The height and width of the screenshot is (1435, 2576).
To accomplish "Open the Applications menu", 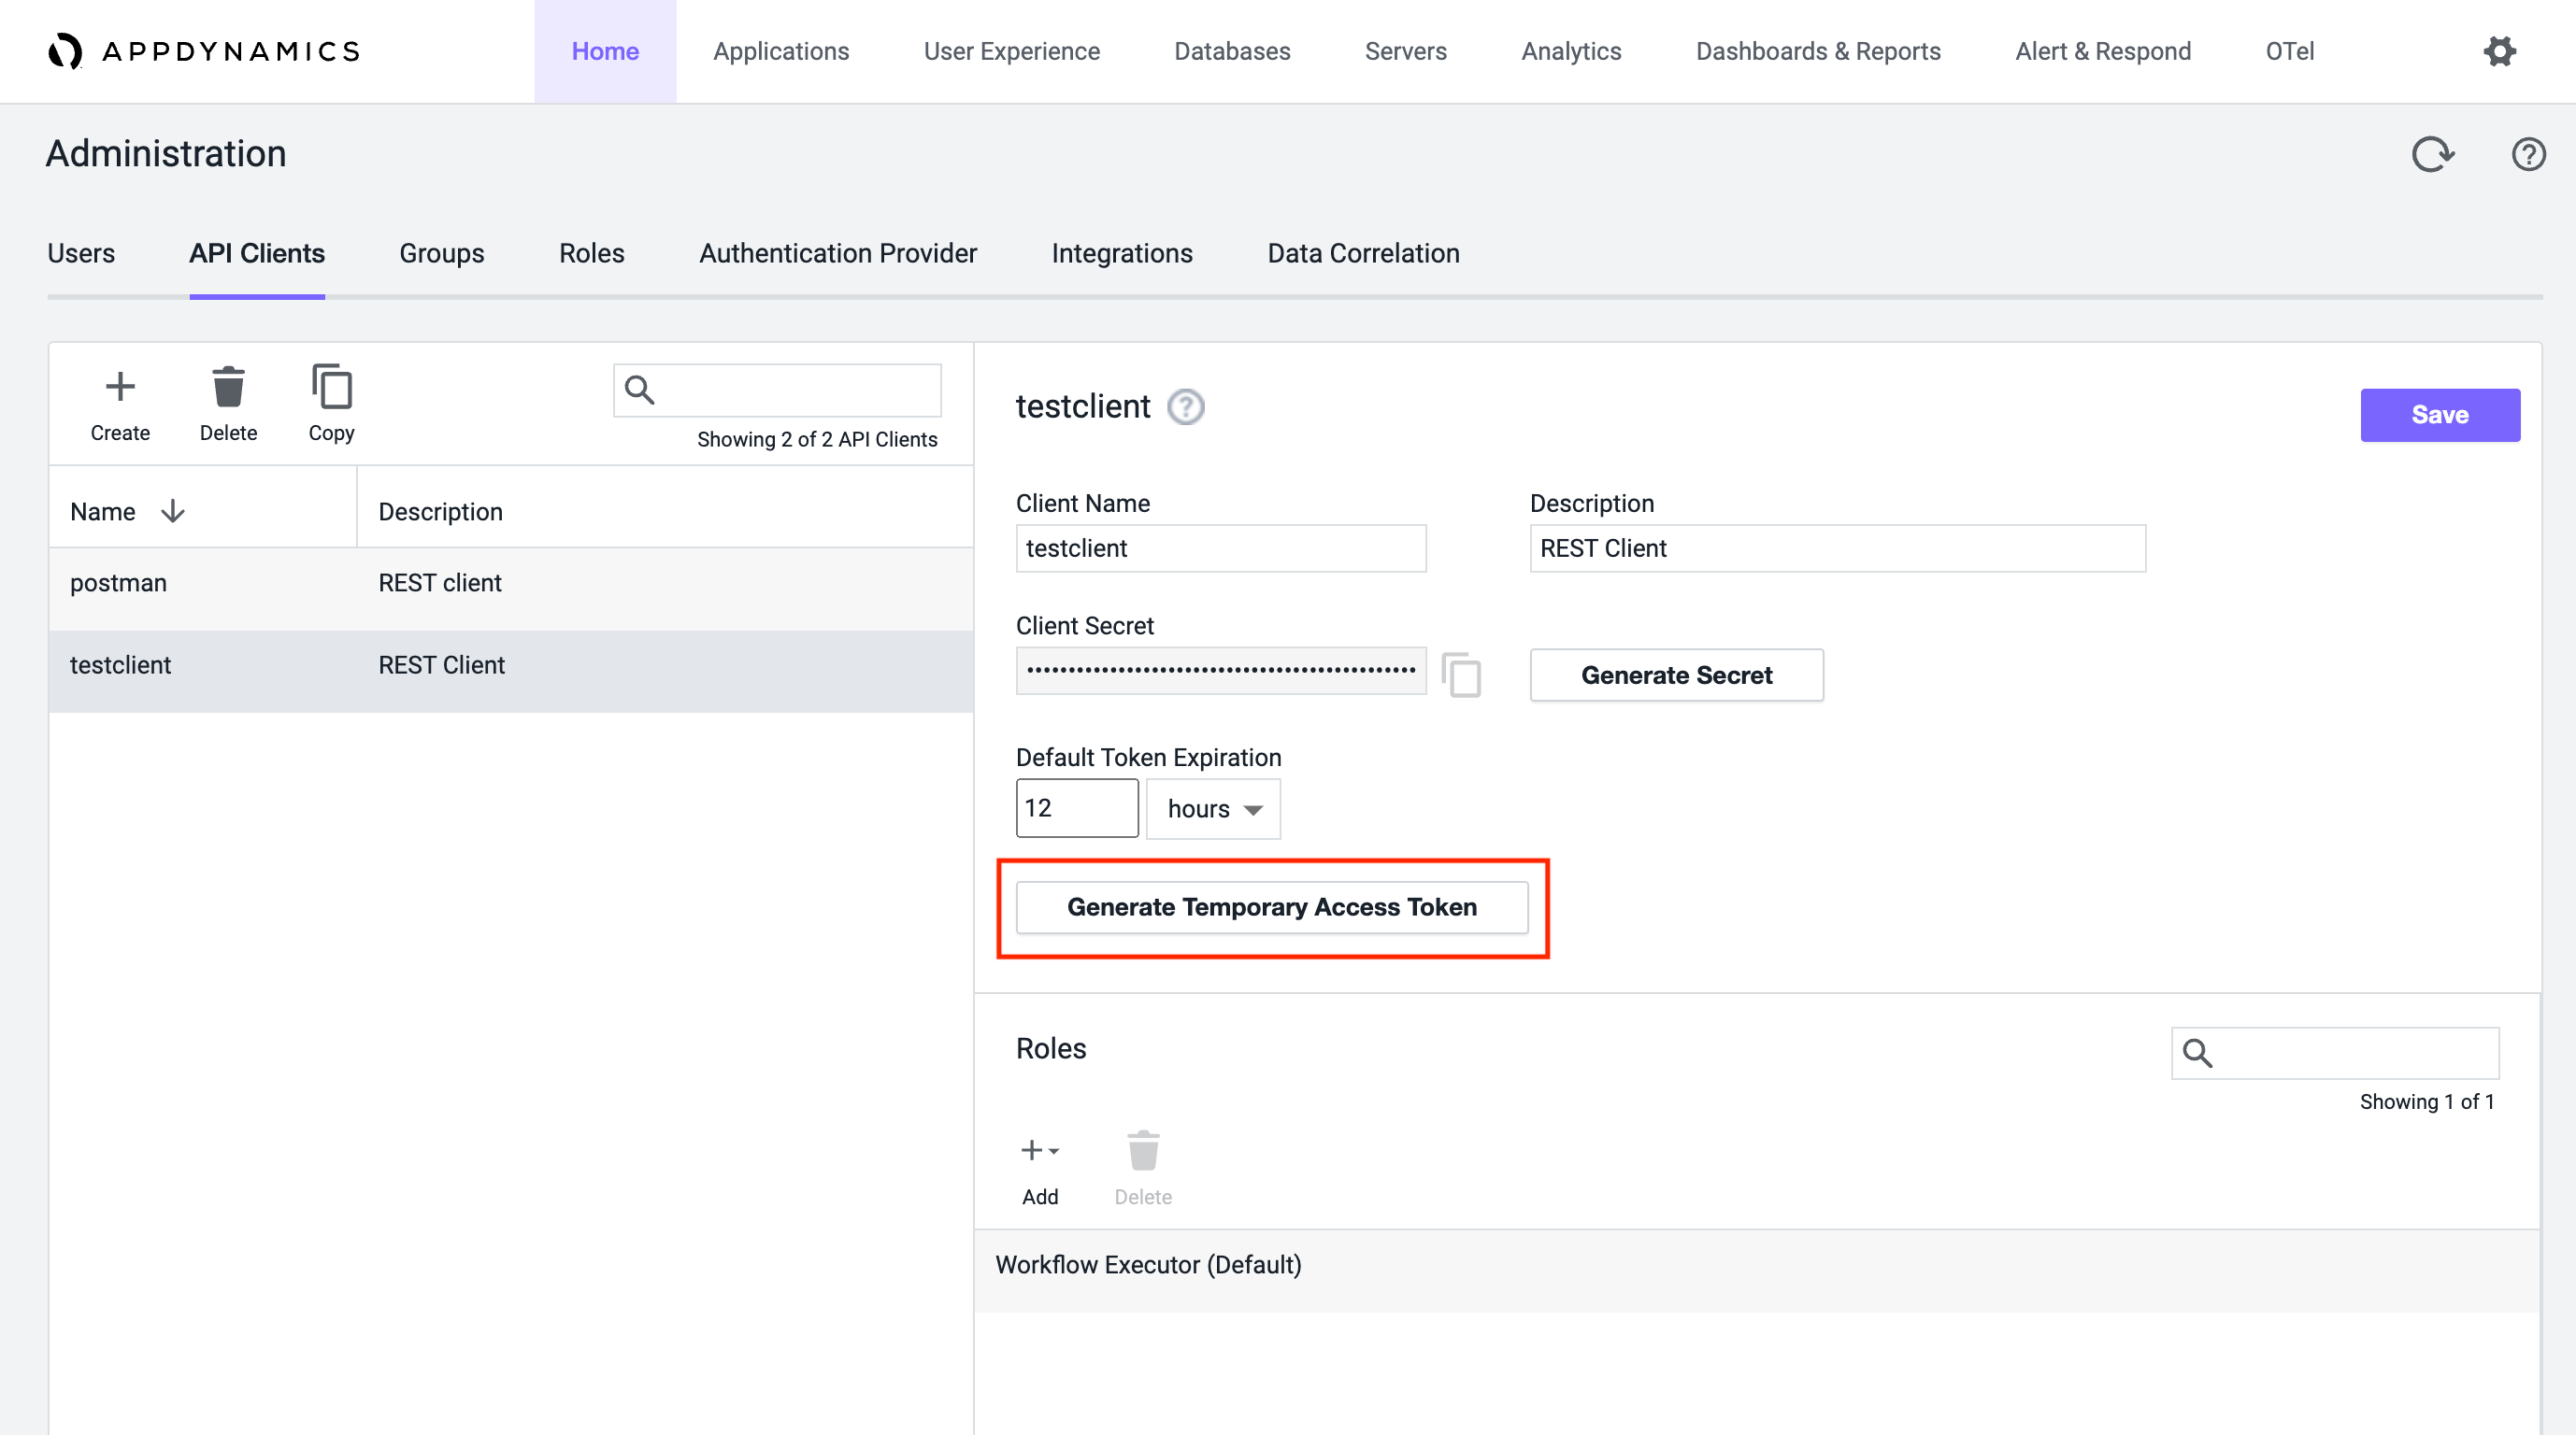I will [781, 51].
